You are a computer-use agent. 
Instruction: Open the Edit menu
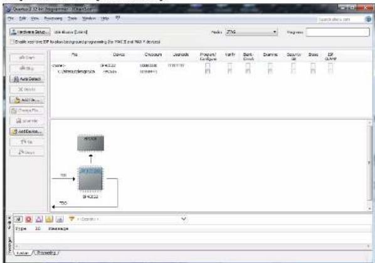pos(23,18)
